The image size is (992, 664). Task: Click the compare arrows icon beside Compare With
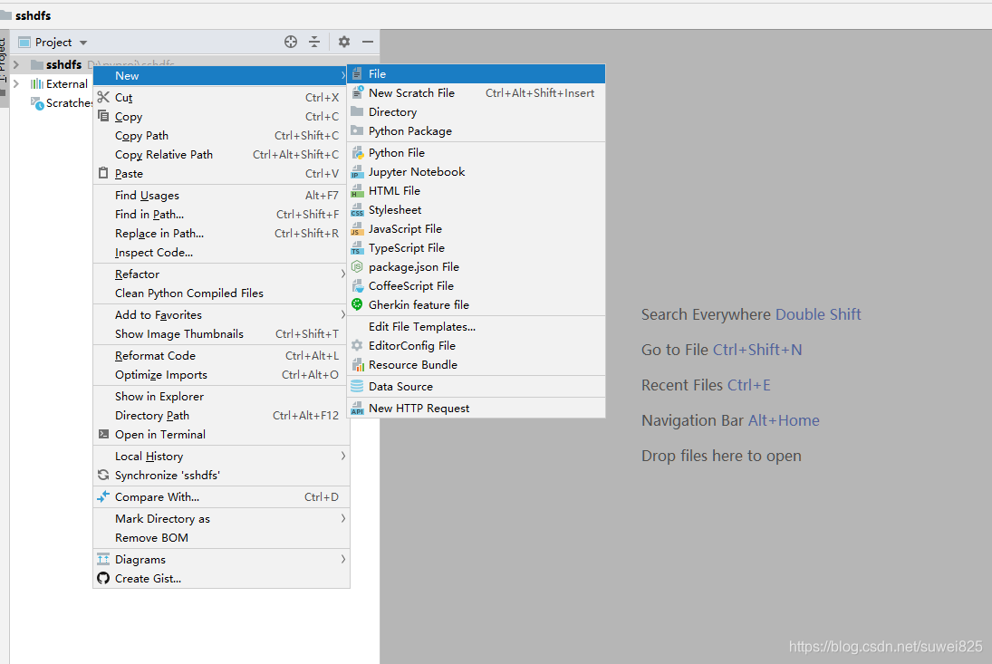[103, 496]
